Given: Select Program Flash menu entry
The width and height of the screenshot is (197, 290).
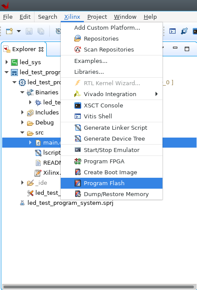Looking at the screenshot, I should click(111, 183).
